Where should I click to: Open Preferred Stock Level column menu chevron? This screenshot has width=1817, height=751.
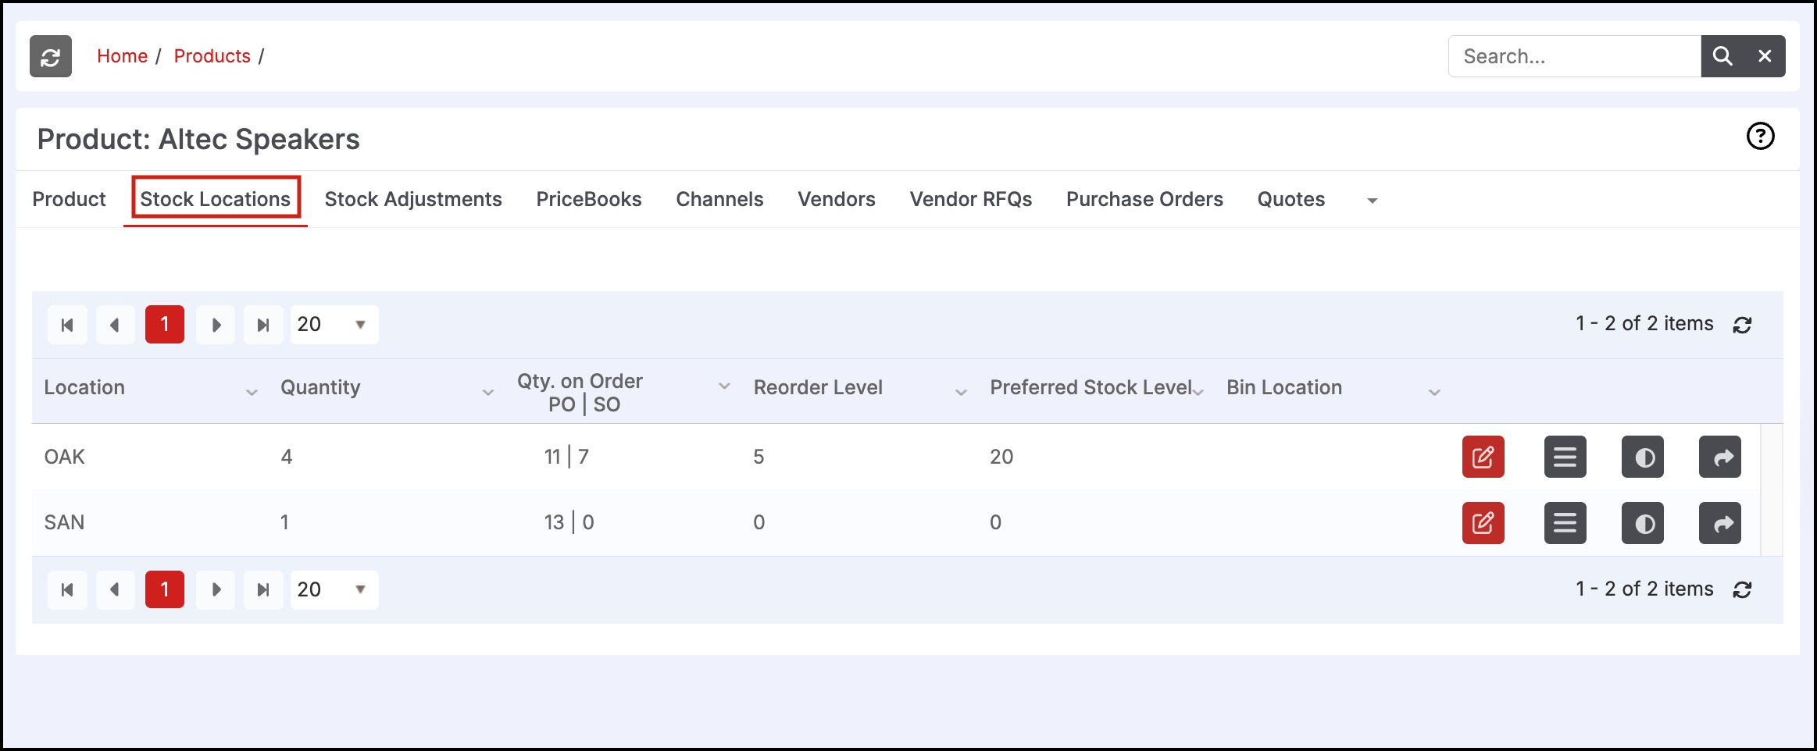(x=1198, y=392)
